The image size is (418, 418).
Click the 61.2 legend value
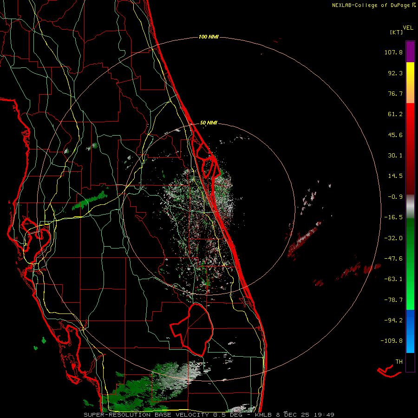point(395,114)
